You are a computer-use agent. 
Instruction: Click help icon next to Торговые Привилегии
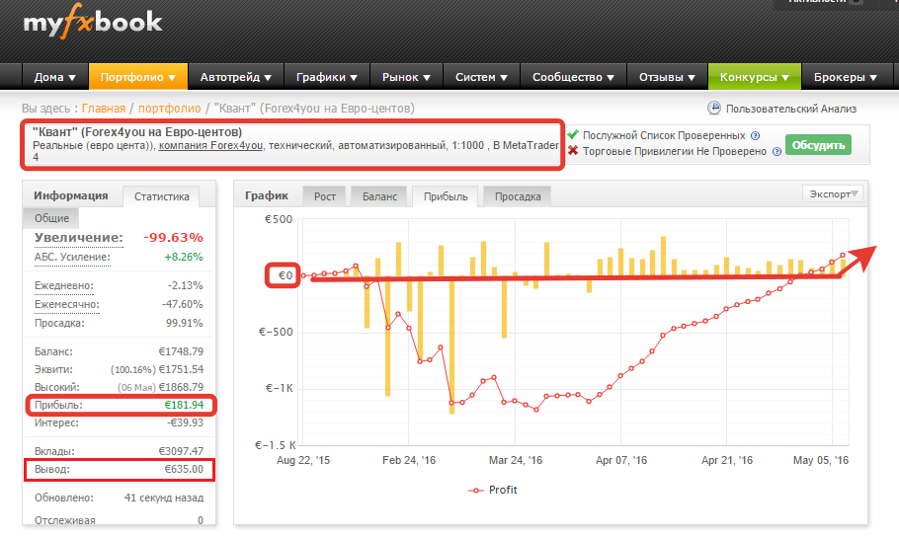coord(776,152)
